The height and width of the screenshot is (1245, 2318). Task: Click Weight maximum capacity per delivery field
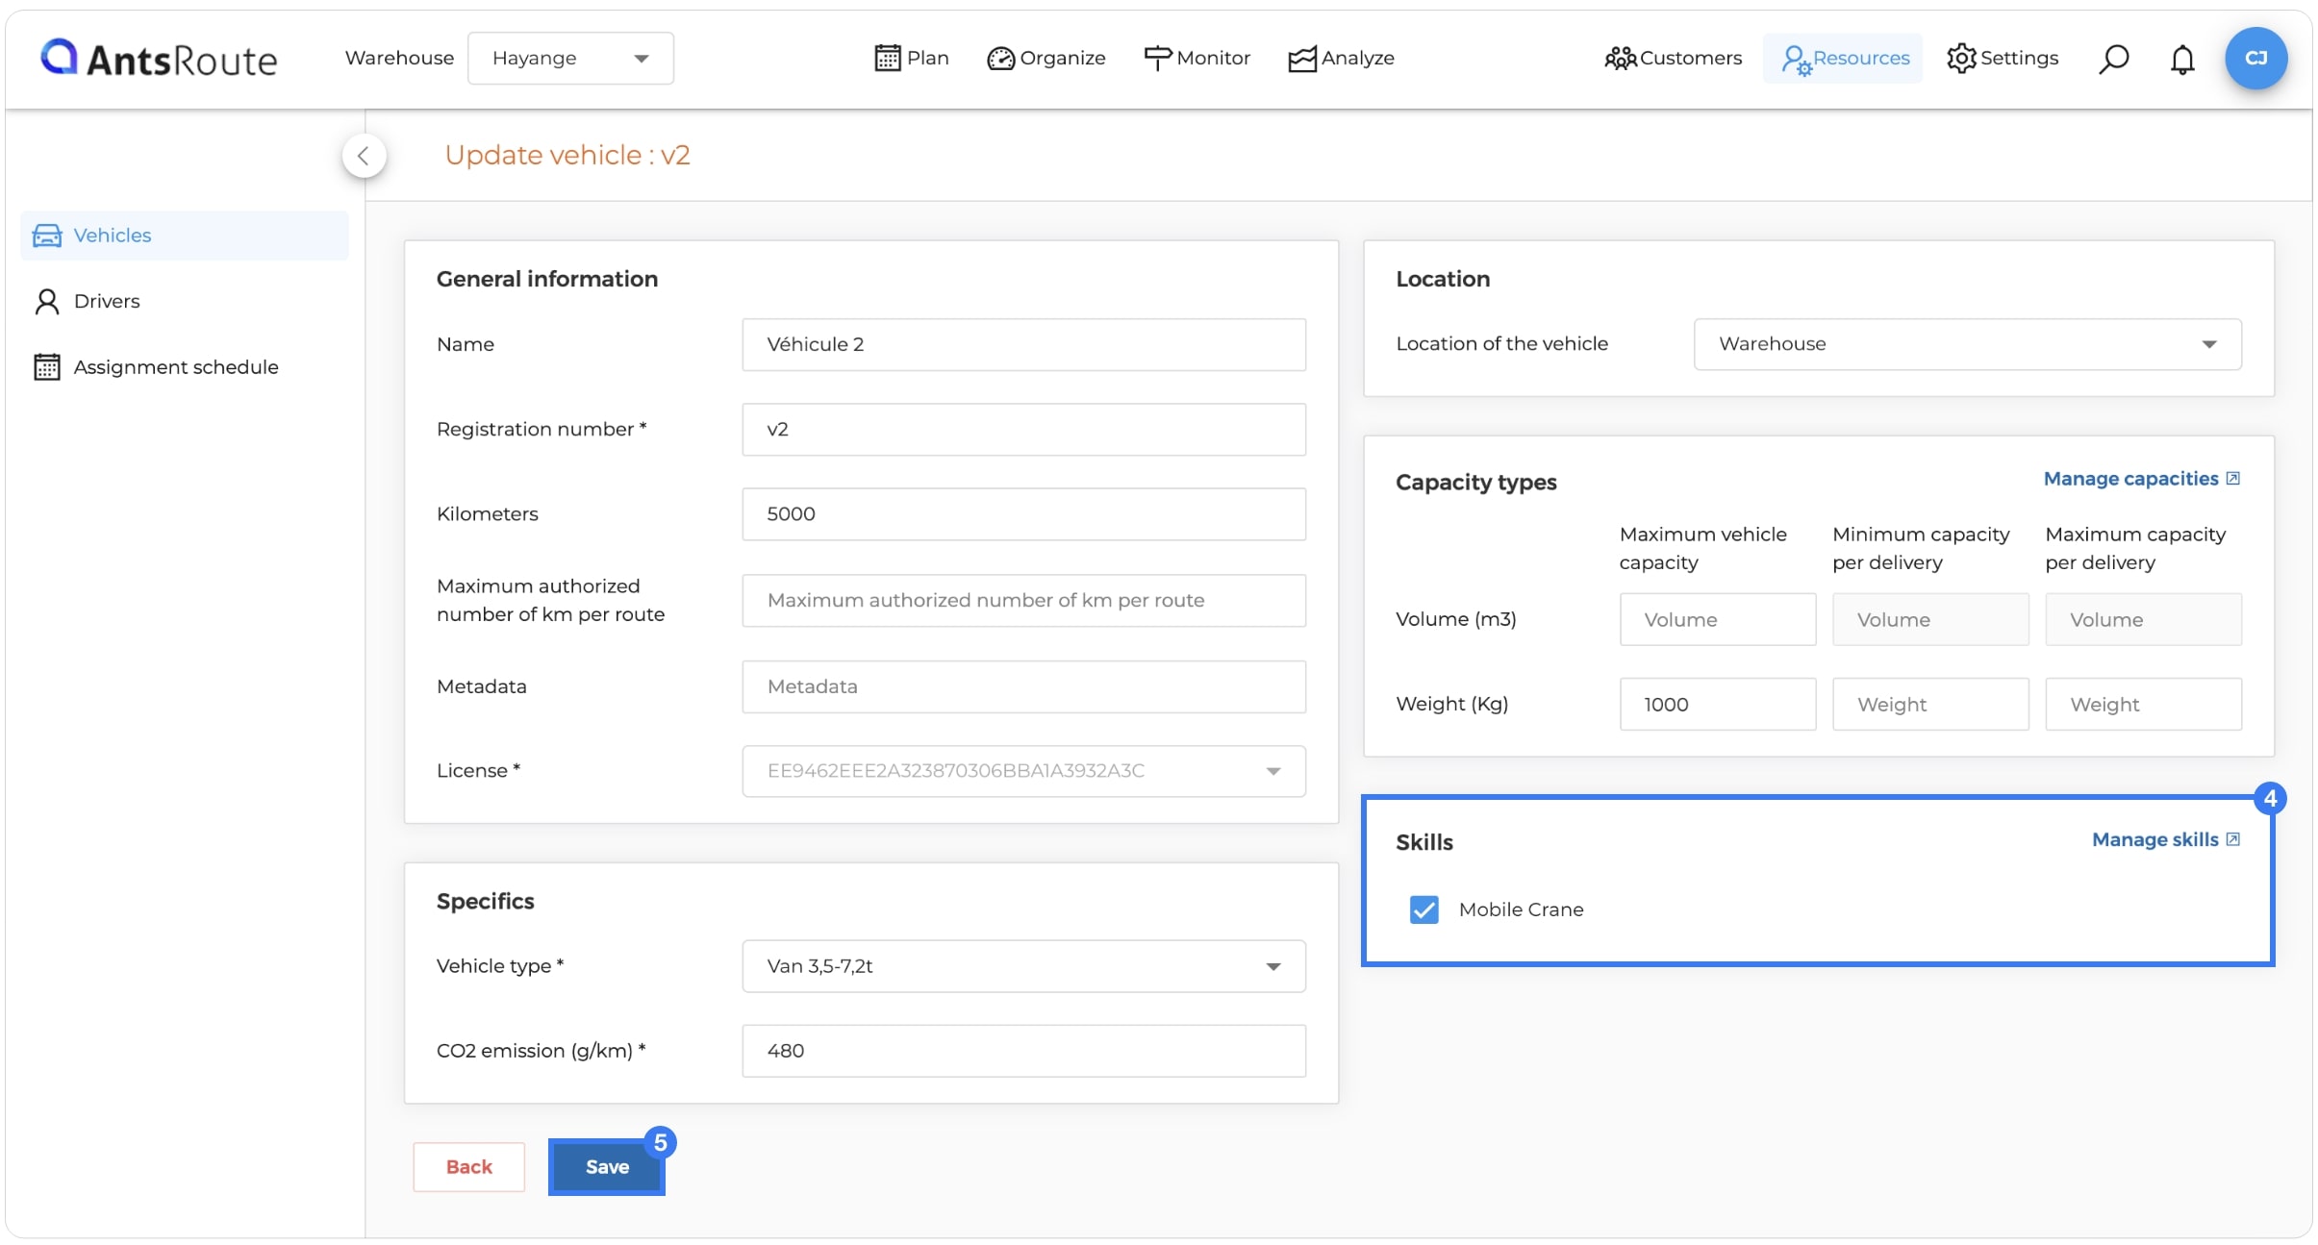(2143, 705)
